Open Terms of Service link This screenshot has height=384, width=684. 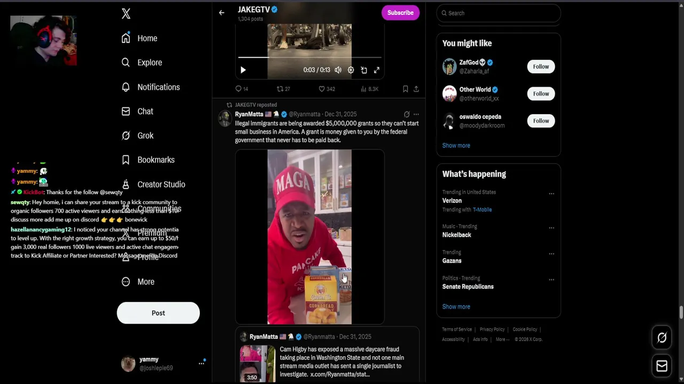[457, 330]
